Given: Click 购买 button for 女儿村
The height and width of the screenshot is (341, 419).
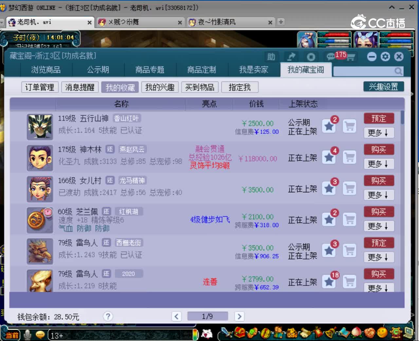Looking at the screenshot, I should click(379, 181).
